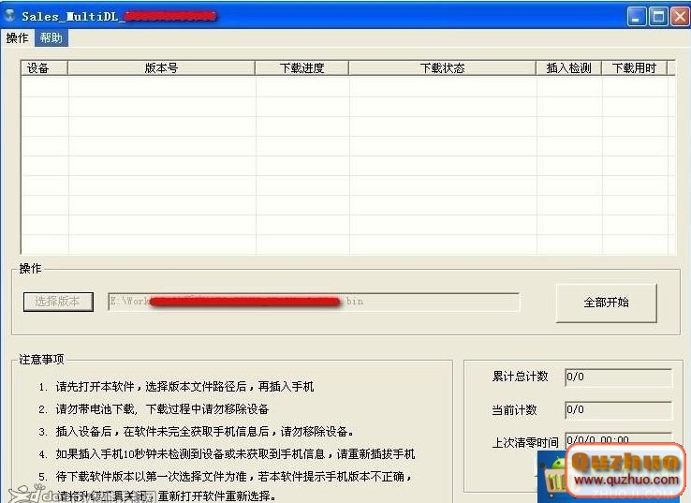Screen dimensions: 691x503
Task: Click the app icon in title bar
Action: (9, 15)
